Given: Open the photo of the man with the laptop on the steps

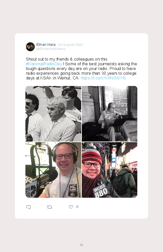Looking at the screenshot, I should tap(109, 114).
